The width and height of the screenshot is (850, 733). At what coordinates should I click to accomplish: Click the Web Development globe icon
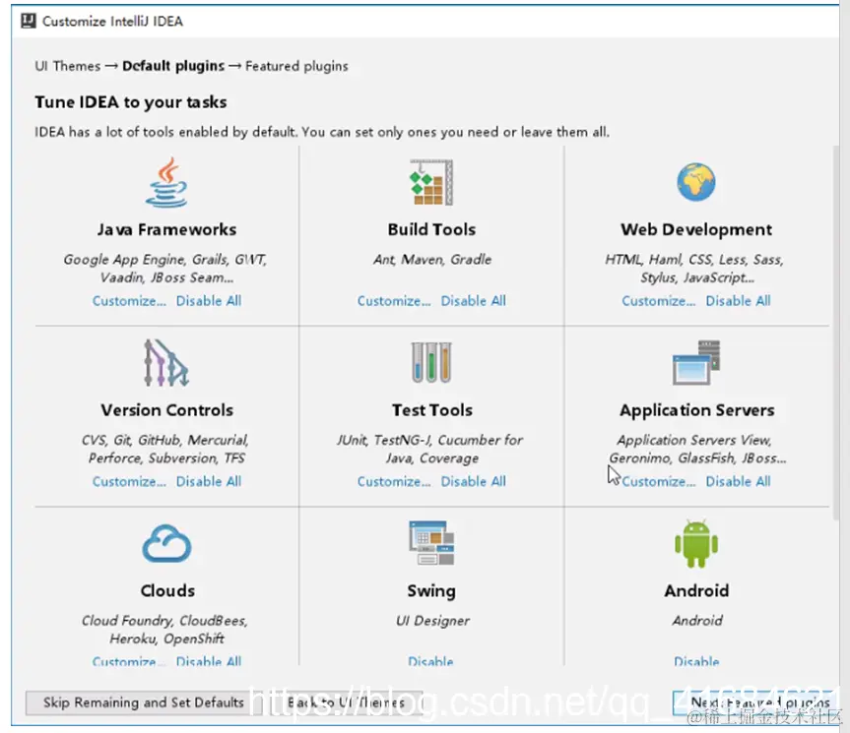coord(696,182)
